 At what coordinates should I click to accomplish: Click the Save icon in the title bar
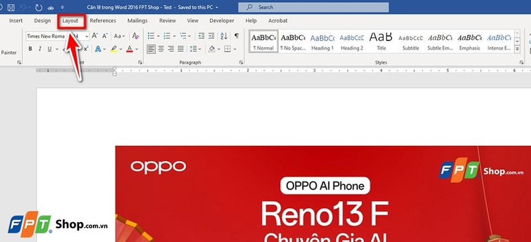(11, 7)
